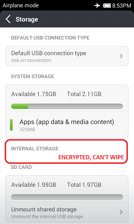
Task: Tap the Airplane mode status bar text
Action: 21,6
